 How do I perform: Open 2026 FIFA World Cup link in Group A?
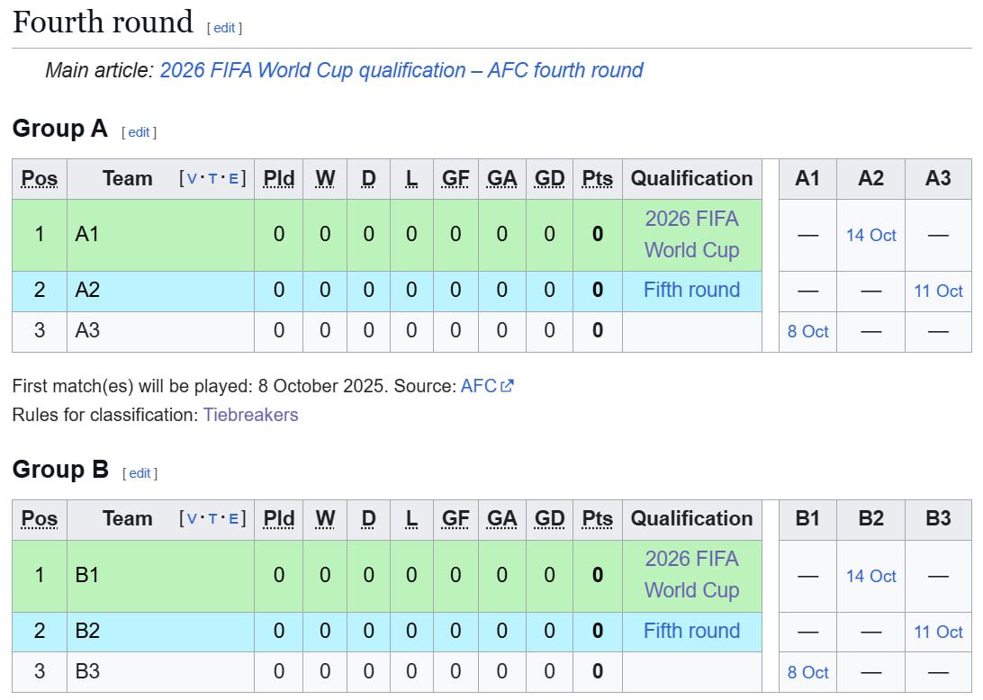[x=691, y=234]
